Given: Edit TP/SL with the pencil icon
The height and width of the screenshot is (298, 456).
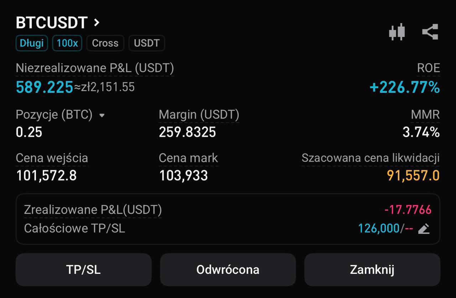Looking at the screenshot, I should pos(424,229).
